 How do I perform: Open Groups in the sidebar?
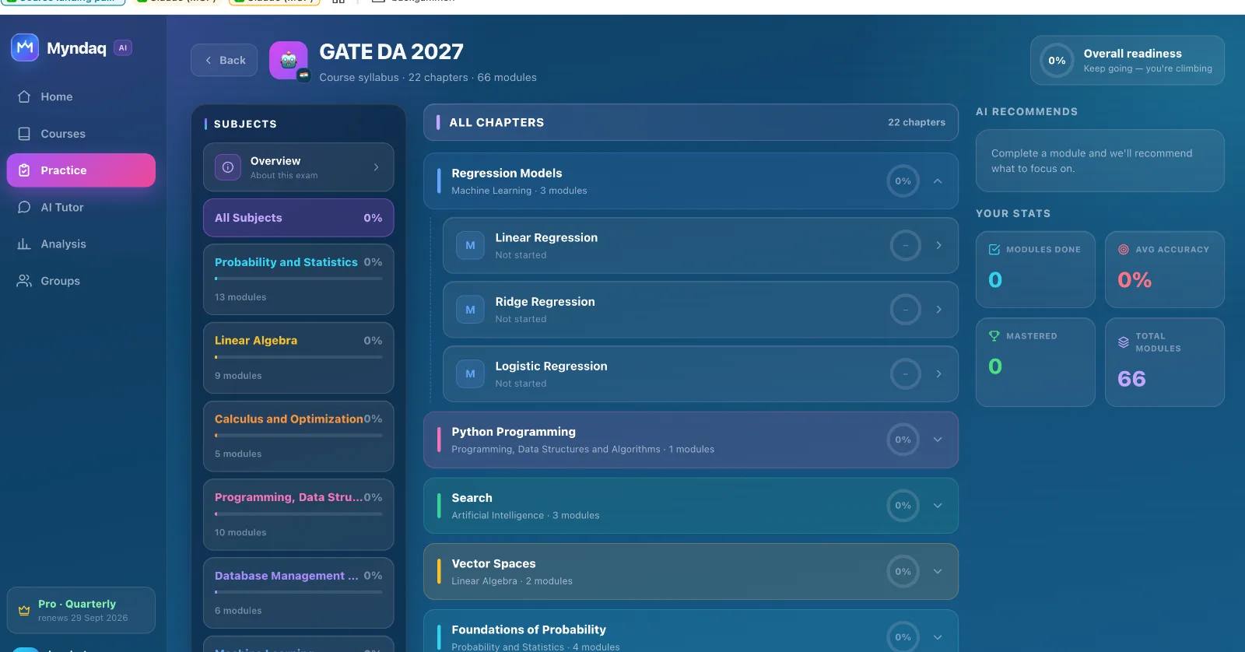coord(81,281)
